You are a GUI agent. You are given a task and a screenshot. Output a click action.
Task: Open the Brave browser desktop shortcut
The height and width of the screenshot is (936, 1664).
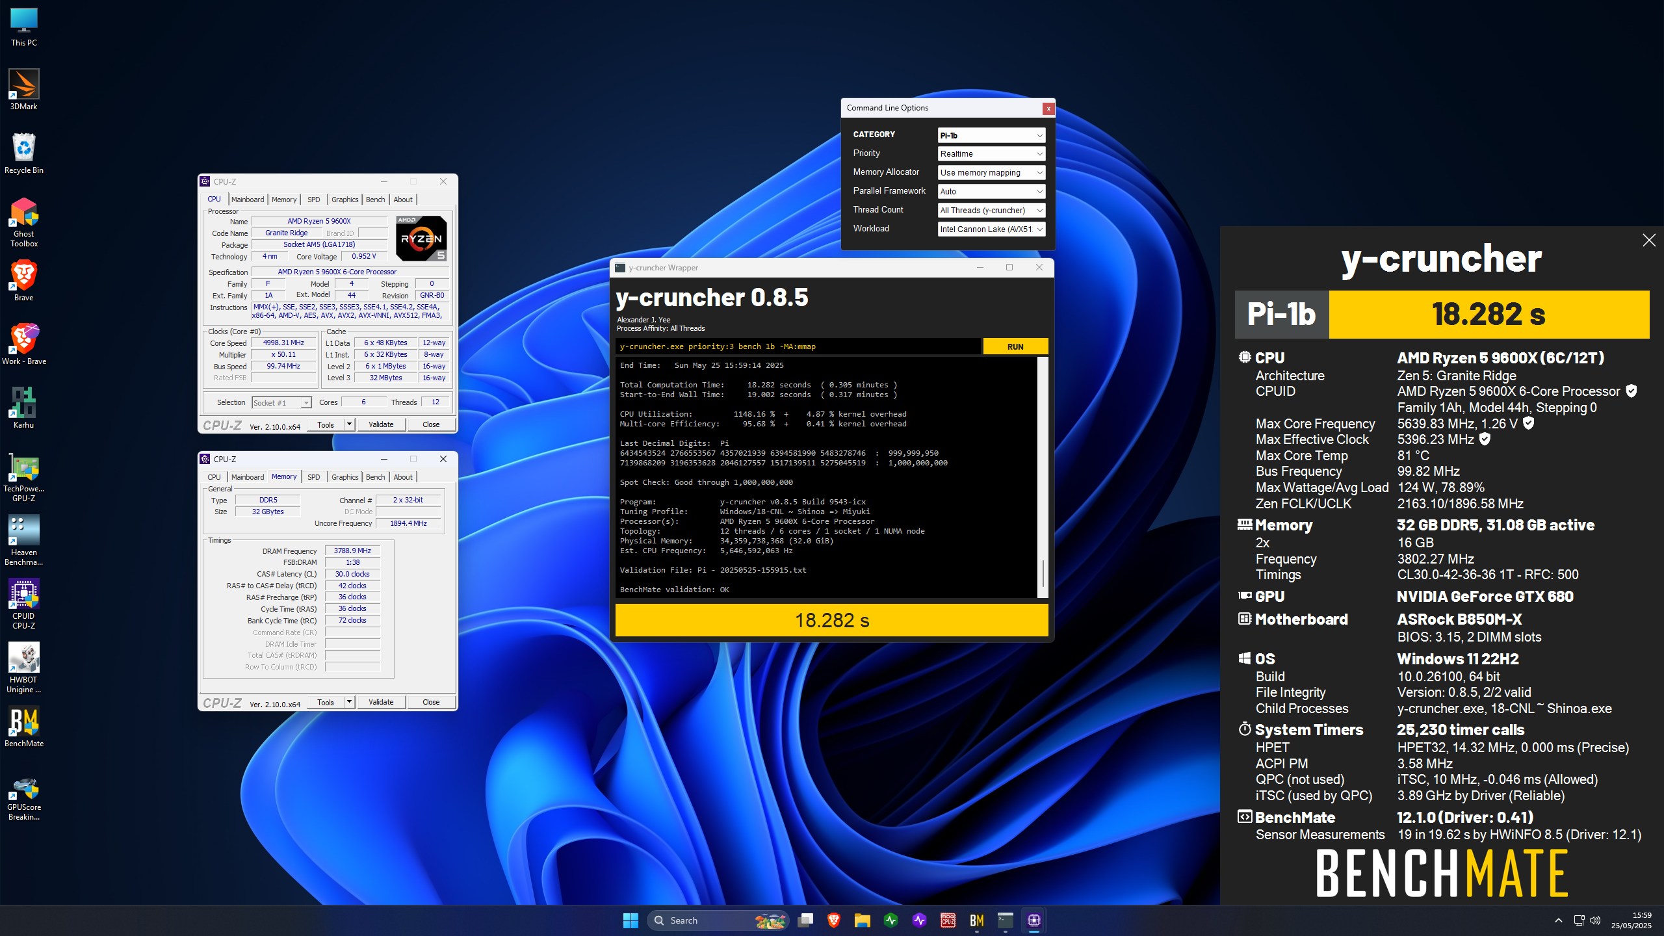pos(24,281)
